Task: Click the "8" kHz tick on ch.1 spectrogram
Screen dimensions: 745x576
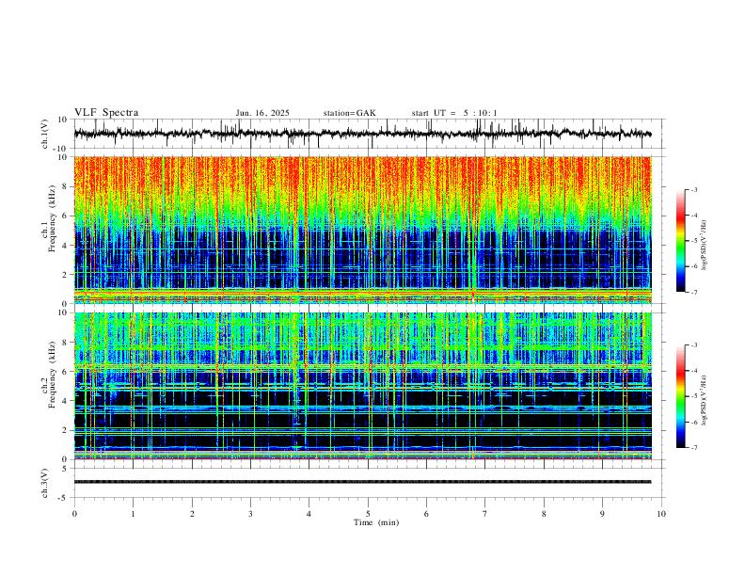Action: coord(66,186)
